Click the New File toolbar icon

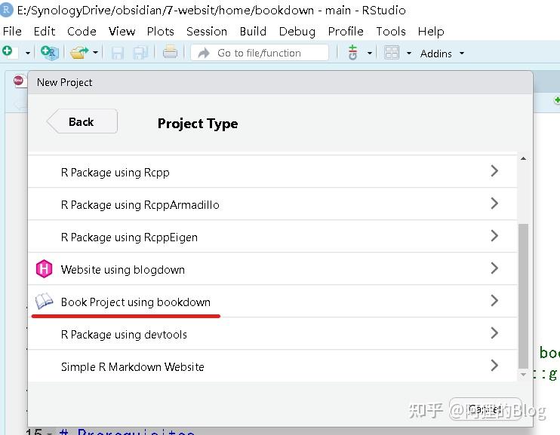(x=8, y=52)
